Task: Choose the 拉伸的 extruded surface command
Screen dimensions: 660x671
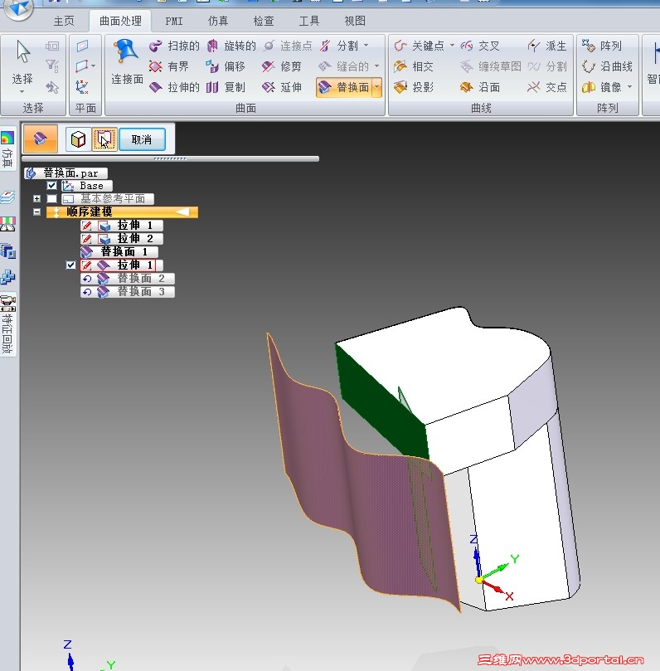Action: point(174,87)
